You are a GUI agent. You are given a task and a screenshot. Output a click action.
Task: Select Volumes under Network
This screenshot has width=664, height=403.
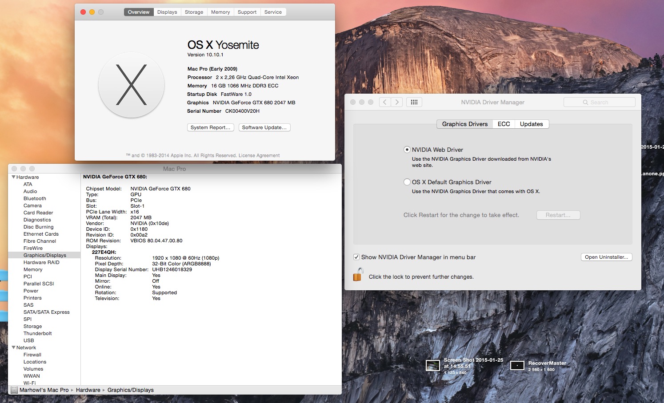click(x=33, y=369)
